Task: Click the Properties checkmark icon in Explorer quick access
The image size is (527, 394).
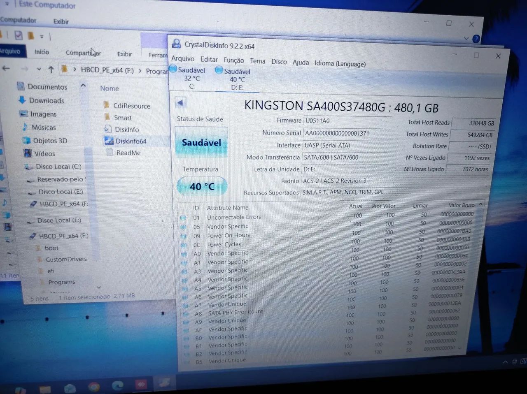Action: [x=19, y=35]
